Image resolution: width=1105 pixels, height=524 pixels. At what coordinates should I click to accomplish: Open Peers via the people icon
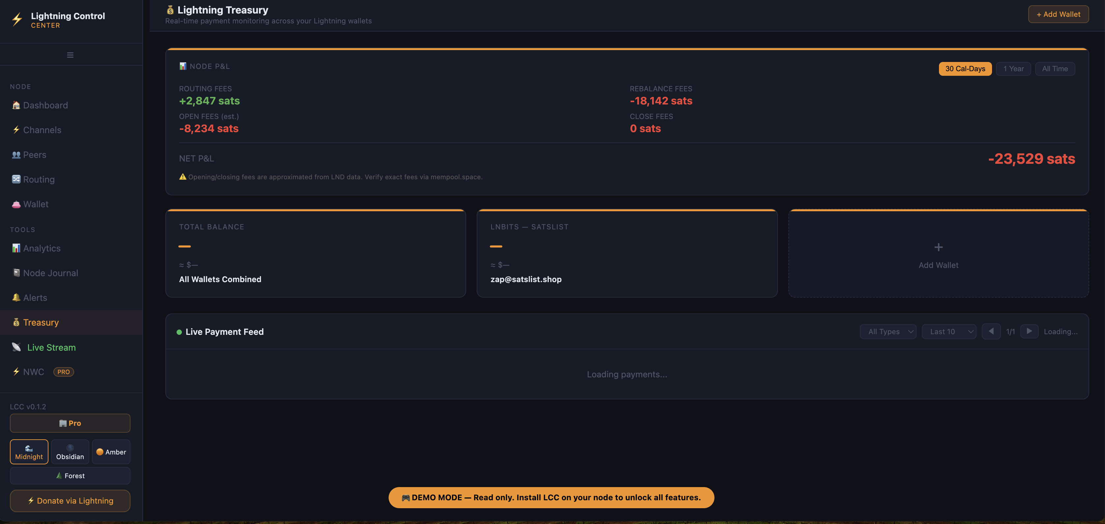point(16,155)
